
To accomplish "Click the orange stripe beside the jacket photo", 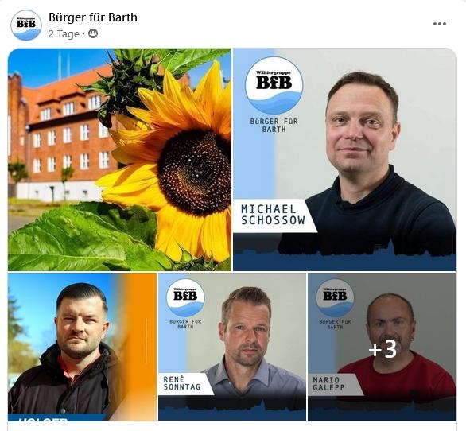I will point(142,345).
